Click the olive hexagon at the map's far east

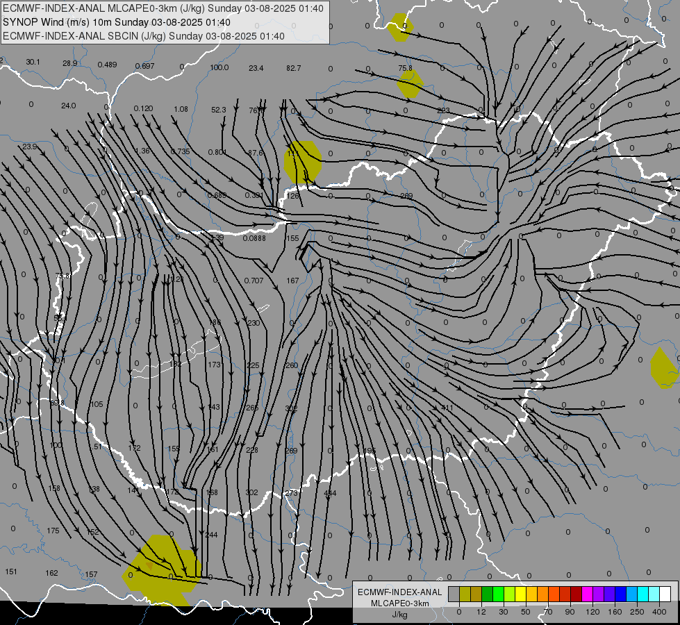(664, 368)
